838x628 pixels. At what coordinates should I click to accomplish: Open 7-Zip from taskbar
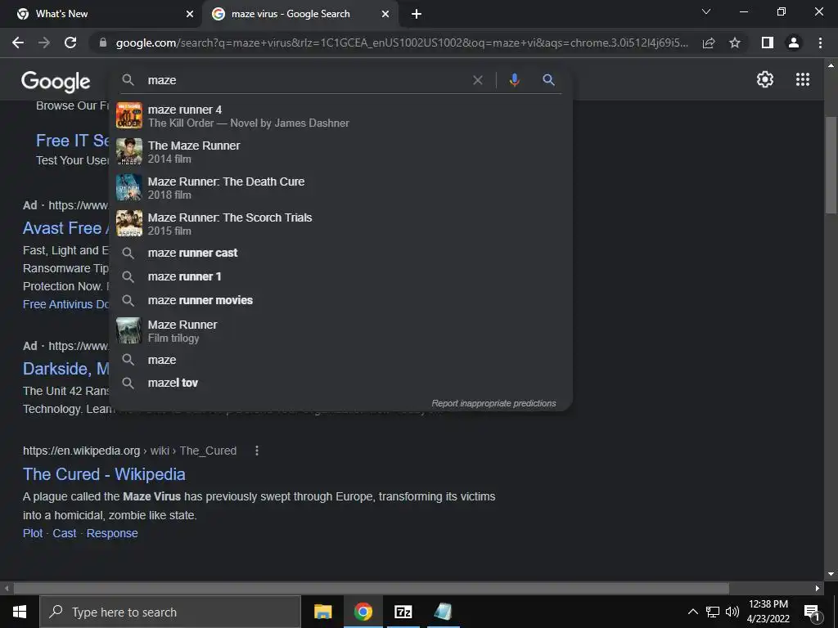(403, 612)
